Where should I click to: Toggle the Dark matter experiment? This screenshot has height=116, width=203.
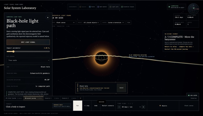tap(102, 7)
